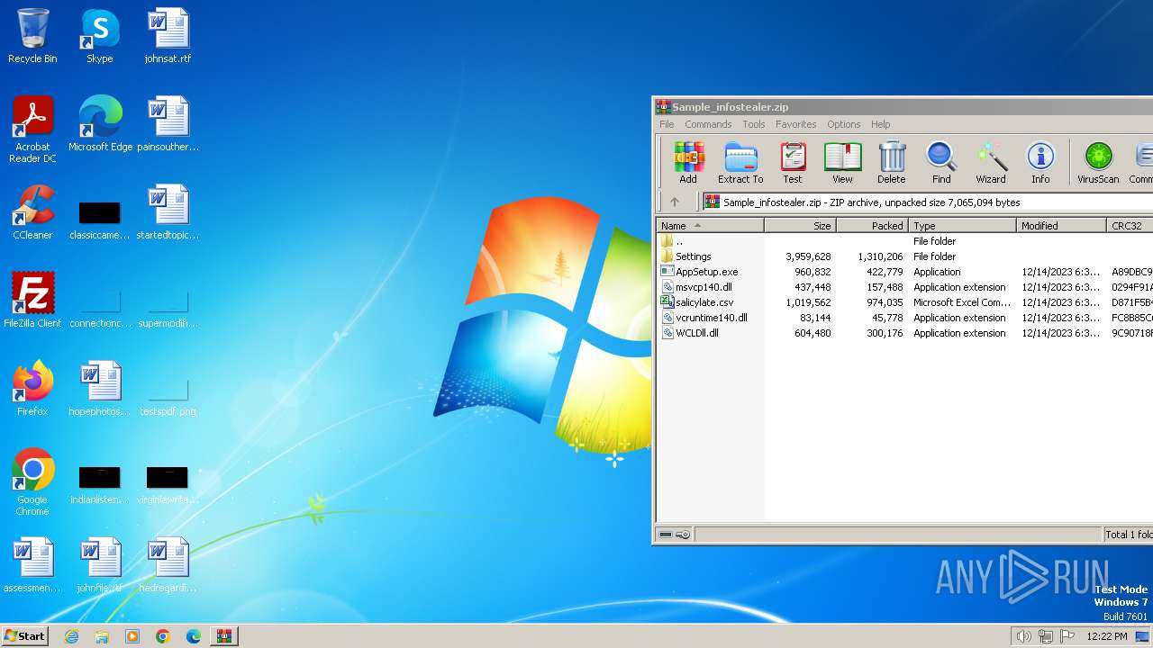Open Windows Media Player from the taskbar
Image resolution: width=1153 pixels, height=648 pixels.
[132, 636]
